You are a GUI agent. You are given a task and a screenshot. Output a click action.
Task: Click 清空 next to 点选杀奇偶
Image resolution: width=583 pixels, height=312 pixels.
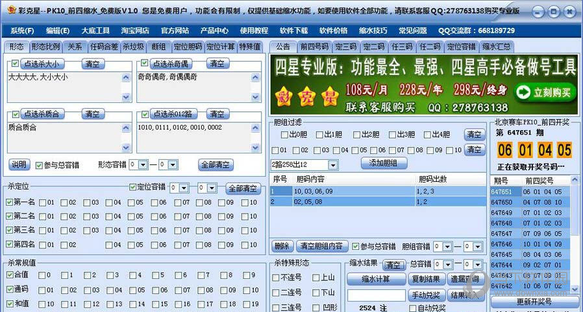tap(217, 63)
